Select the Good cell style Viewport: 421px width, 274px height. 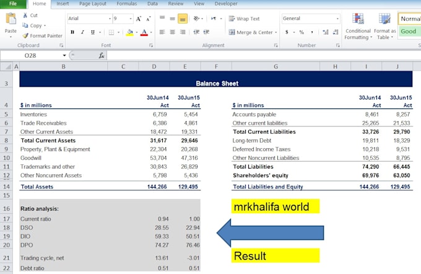410,32
